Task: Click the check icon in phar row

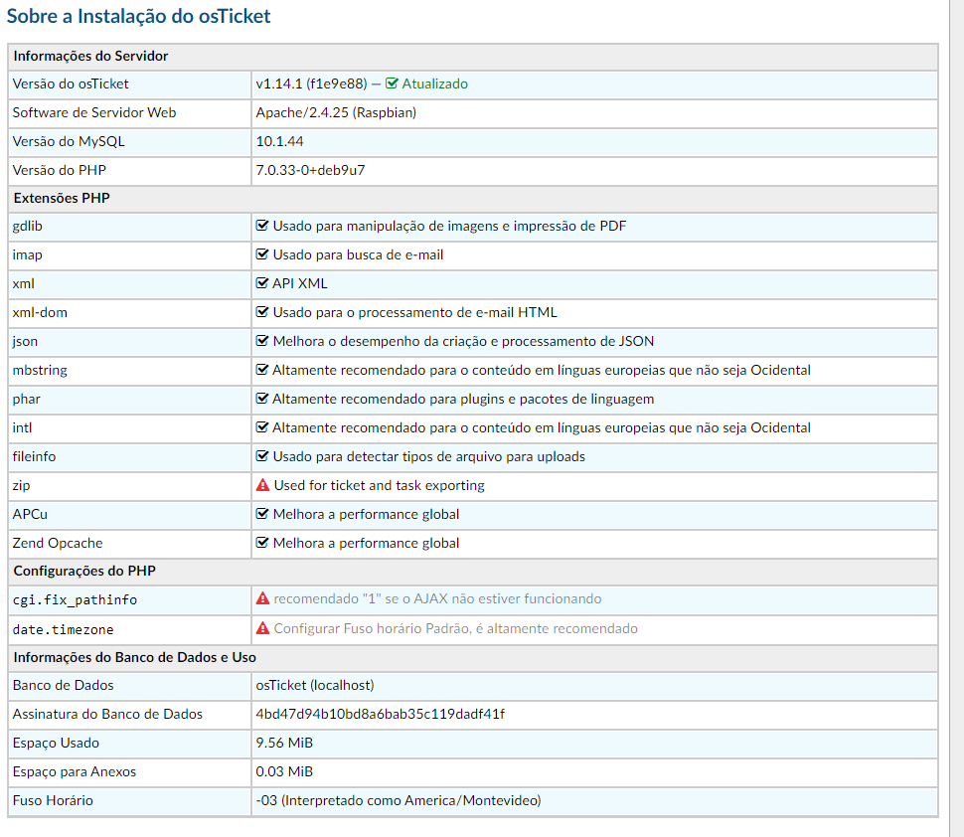Action: (x=262, y=399)
